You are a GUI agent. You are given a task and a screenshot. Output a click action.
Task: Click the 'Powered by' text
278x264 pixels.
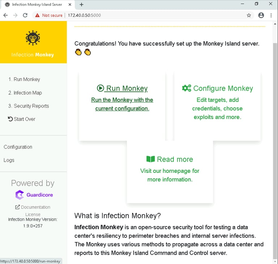click(33, 183)
